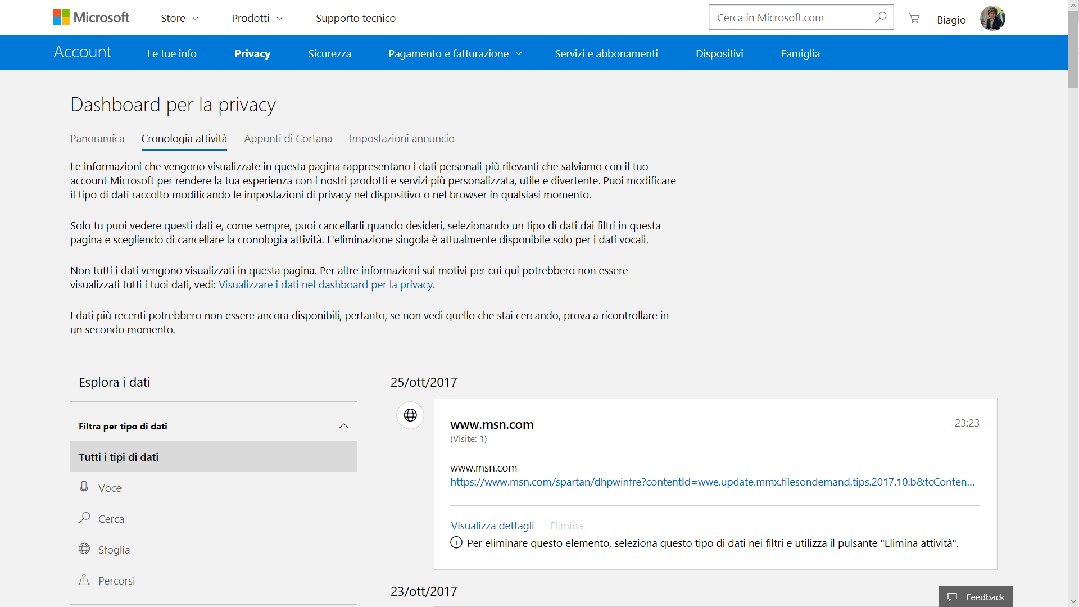This screenshot has height=607, width=1079.
Task: Filter by Percorsi data type
Action: tap(214, 581)
